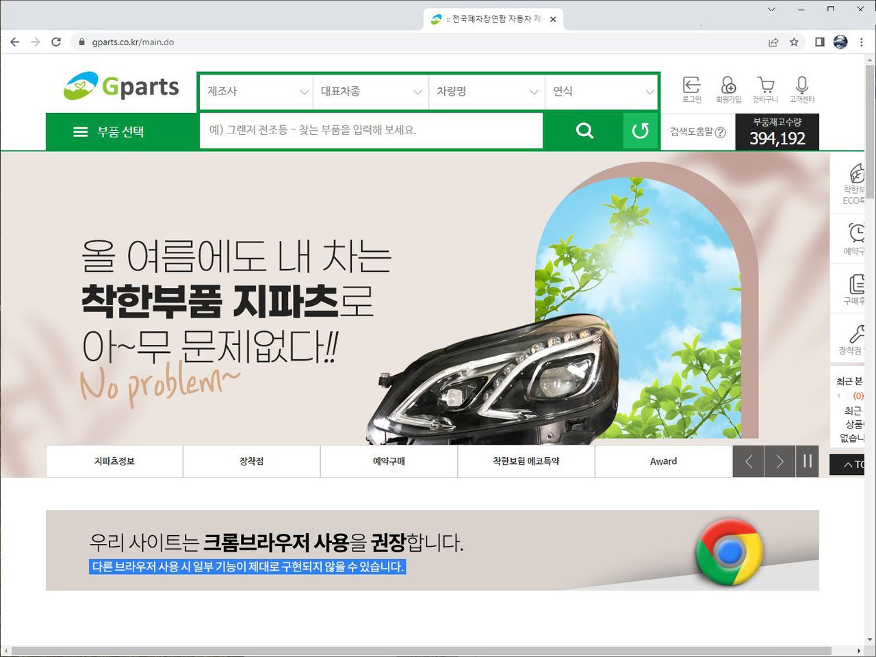Pause the banner slideshow
The height and width of the screenshot is (657, 876).
click(808, 461)
